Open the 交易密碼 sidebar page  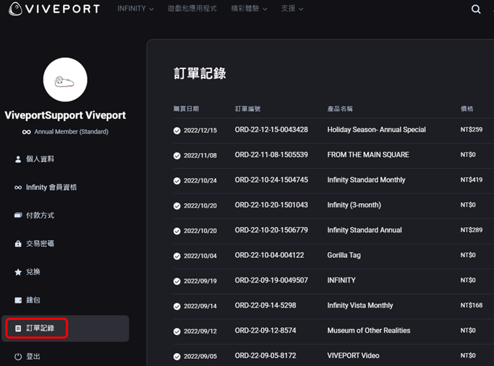point(40,244)
